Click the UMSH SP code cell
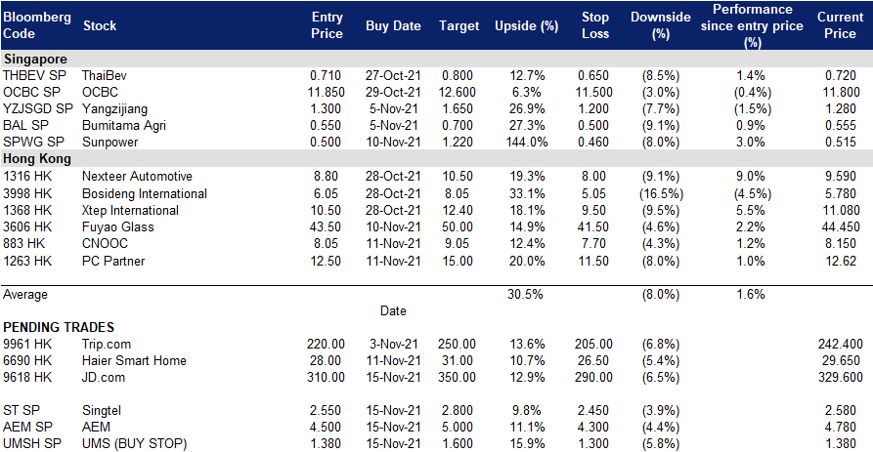This screenshot has width=873, height=452. (x=31, y=443)
